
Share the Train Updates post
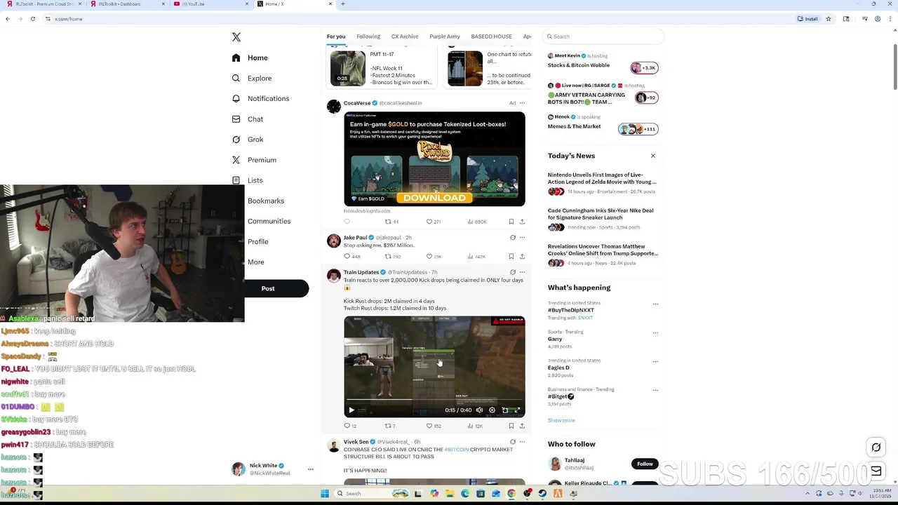[522, 426]
